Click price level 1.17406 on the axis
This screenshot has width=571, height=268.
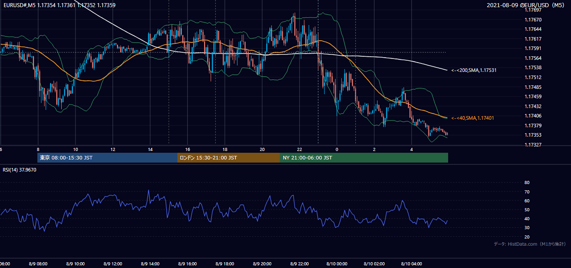[533, 116]
